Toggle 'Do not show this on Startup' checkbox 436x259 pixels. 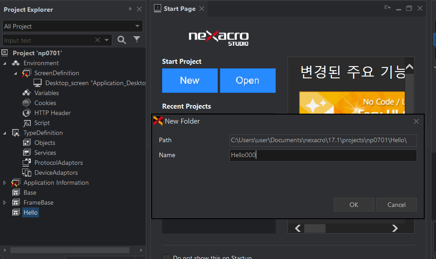point(166,257)
